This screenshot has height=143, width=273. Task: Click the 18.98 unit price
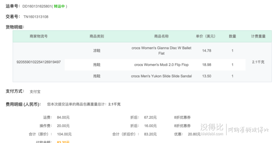coord(207,65)
